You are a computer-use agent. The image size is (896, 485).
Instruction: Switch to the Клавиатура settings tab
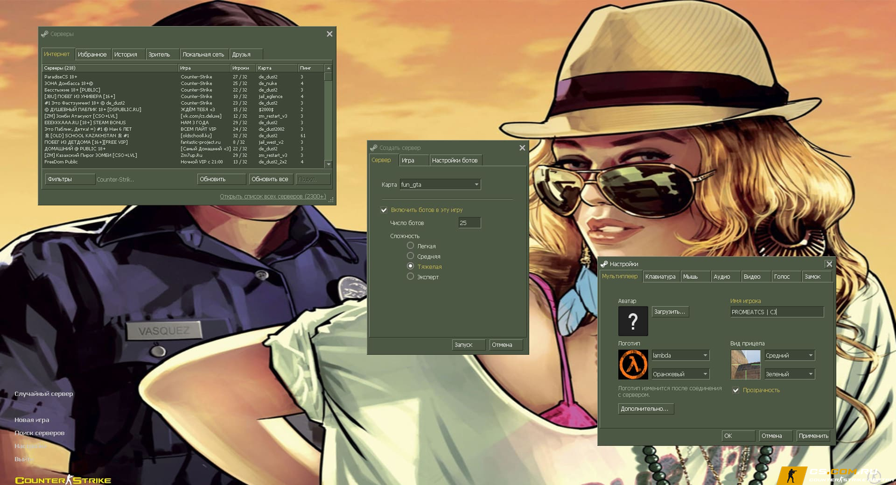tap(661, 277)
